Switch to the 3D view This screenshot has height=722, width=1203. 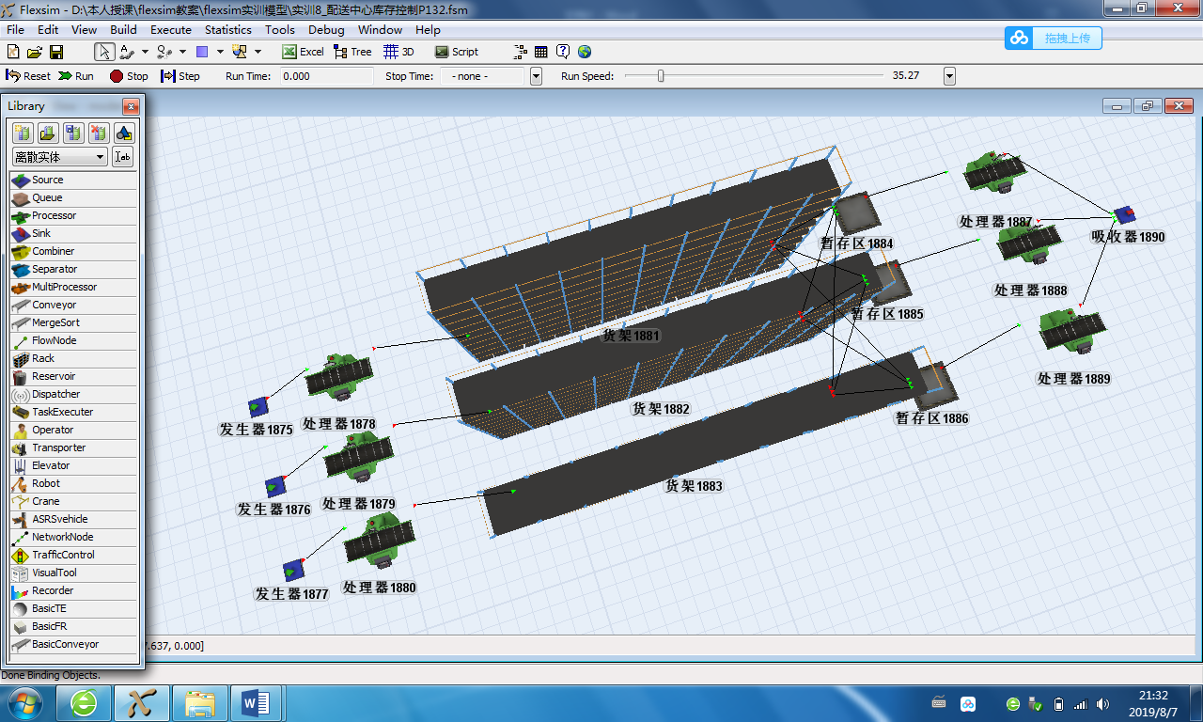click(399, 52)
